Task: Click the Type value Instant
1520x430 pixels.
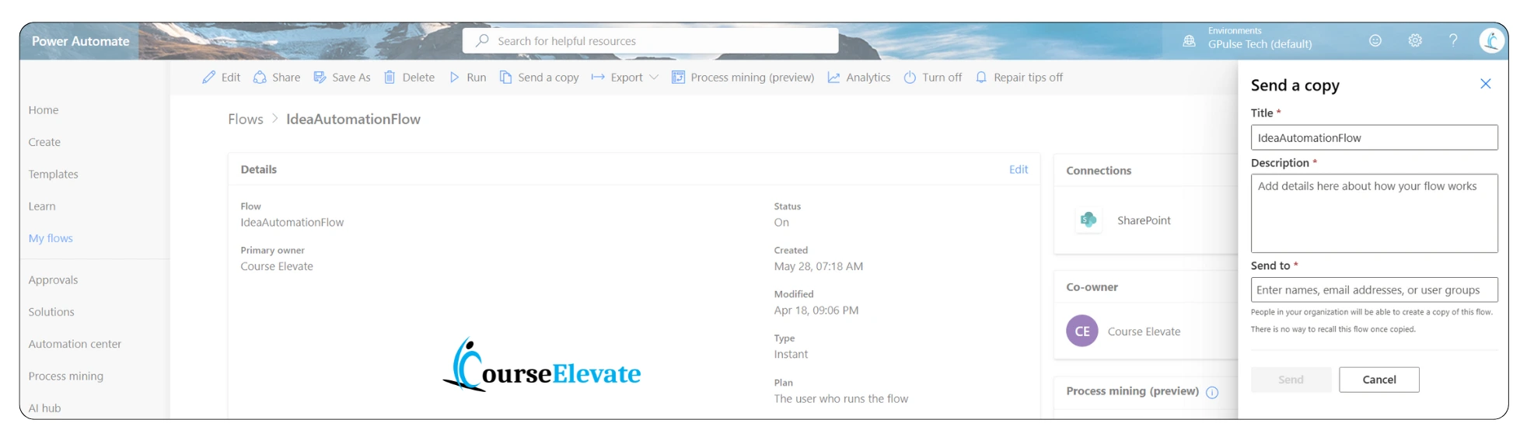Action: (791, 354)
